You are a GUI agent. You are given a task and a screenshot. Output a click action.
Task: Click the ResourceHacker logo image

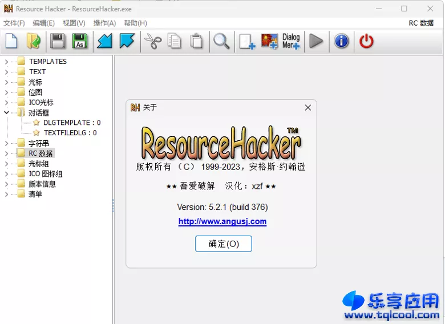click(x=221, y=143)
